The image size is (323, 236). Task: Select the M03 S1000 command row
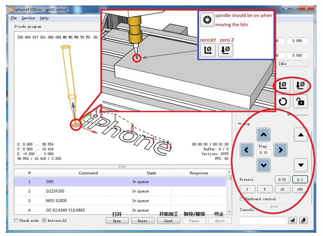120,201
